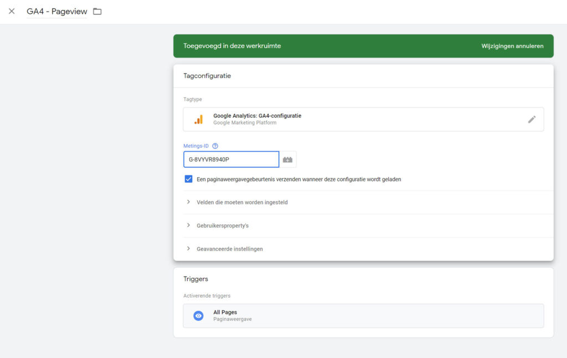
Task: Select the Google Analytics: GA4-configuratie tag type
Action: point(363,119)
